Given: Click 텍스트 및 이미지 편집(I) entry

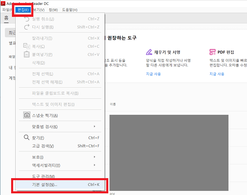Looking at the screenshot, I should coord(60,104).
